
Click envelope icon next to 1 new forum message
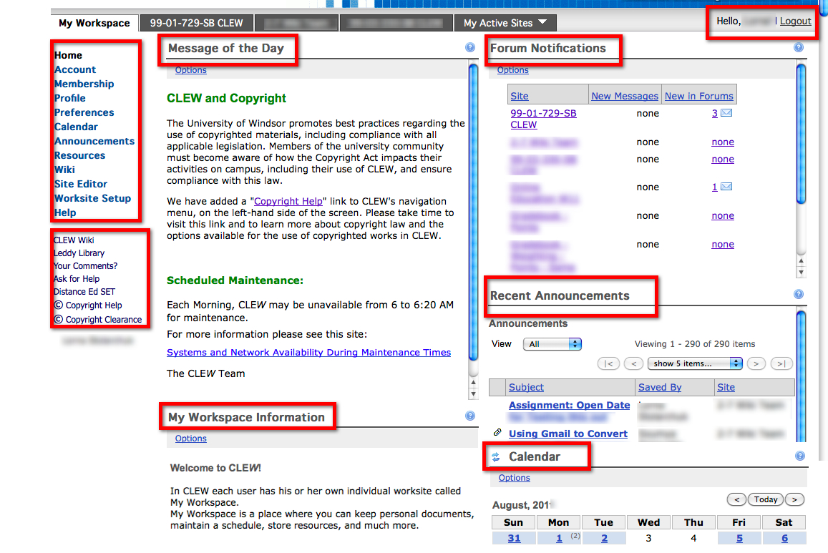726,186
